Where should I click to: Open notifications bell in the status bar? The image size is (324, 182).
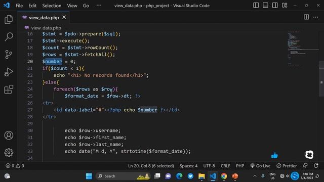[x=316, y=166]
